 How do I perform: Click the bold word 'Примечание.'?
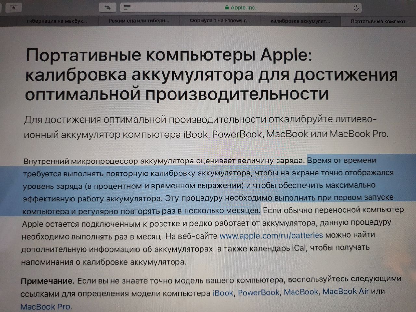(x=48, y=281)
